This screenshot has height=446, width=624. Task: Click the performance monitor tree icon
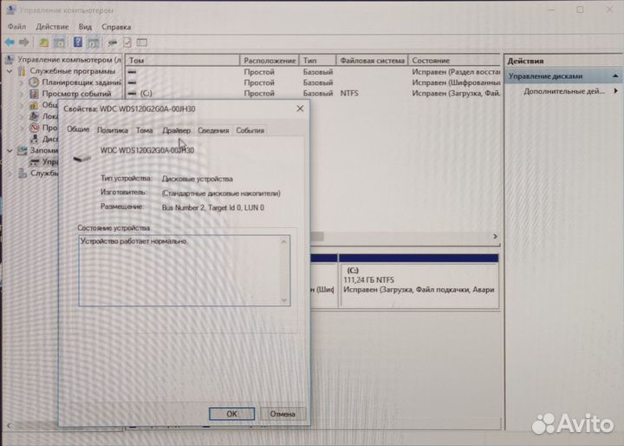[x=34, y=128]
